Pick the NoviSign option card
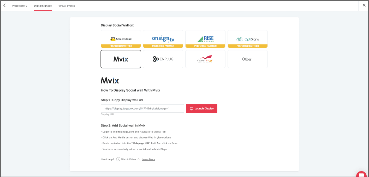The height and width of the screenshot is (177, 369). tap(205, 59)
